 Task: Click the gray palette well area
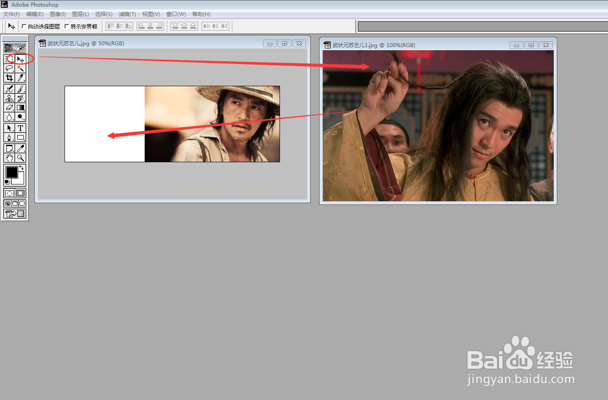[483, 26]
